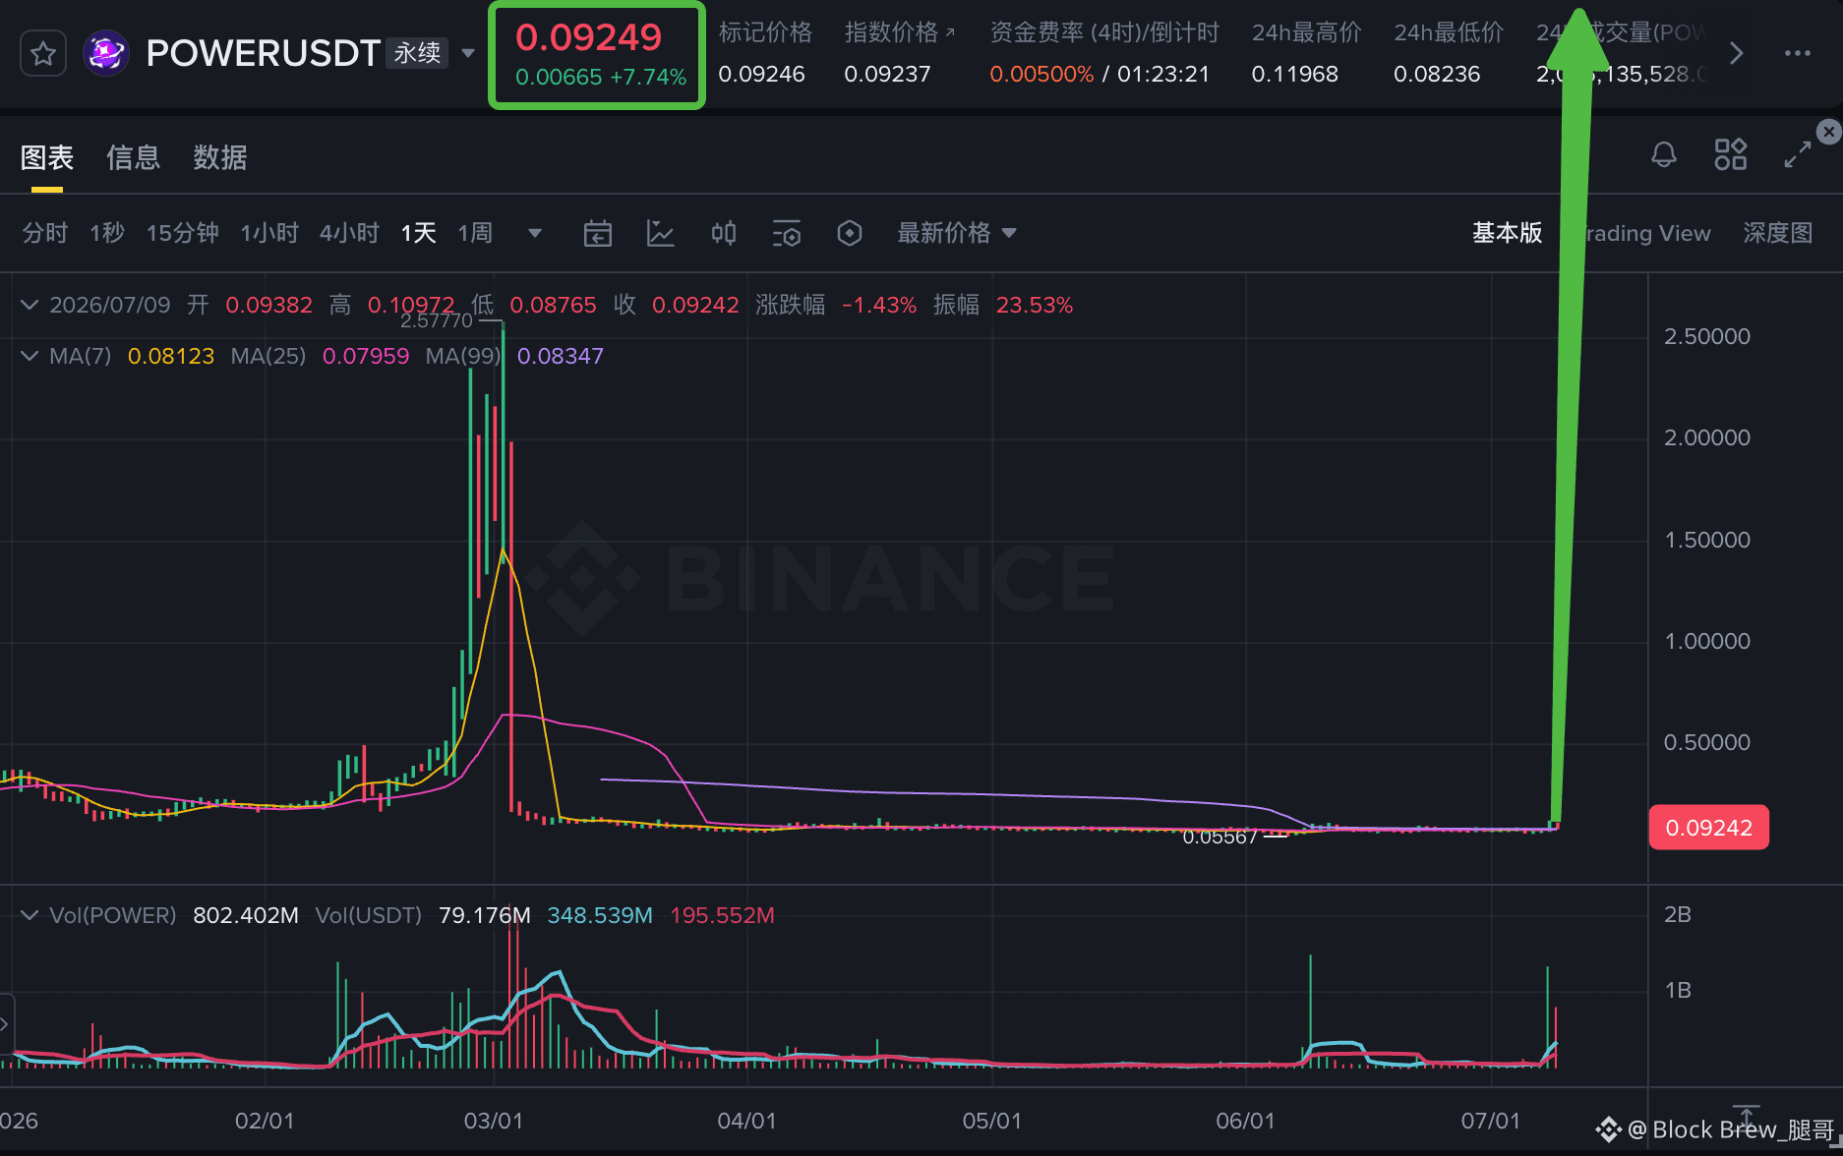Open the three-dot more options menu
Screen dimensions: 1843x1156
click(1798, 53)
